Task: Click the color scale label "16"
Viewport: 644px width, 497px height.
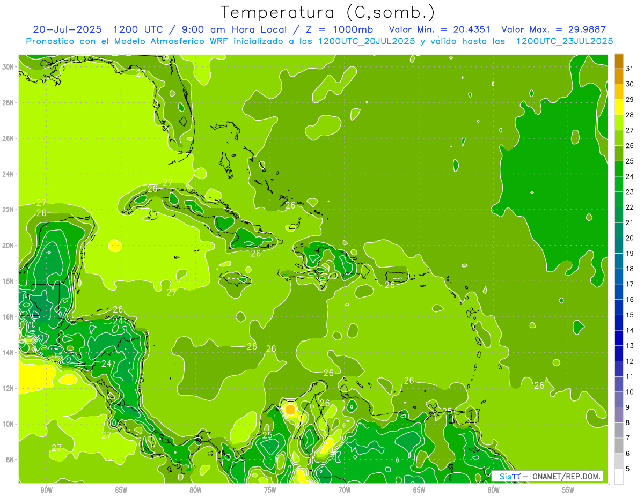Action: pyautogui.click(x=630, y=300)
